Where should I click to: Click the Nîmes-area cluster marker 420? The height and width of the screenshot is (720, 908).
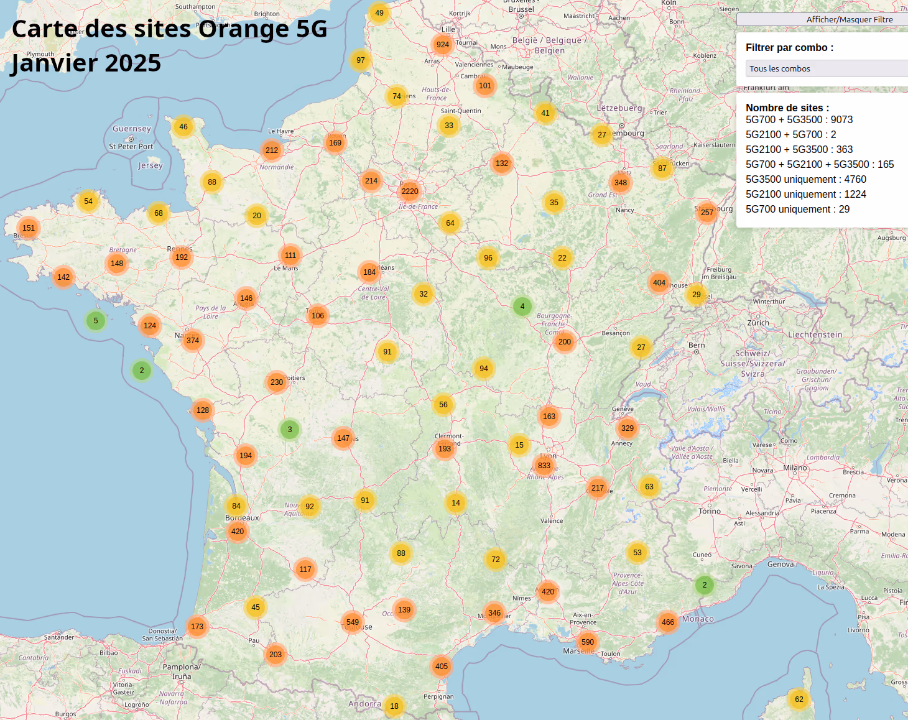click(548, 592)
